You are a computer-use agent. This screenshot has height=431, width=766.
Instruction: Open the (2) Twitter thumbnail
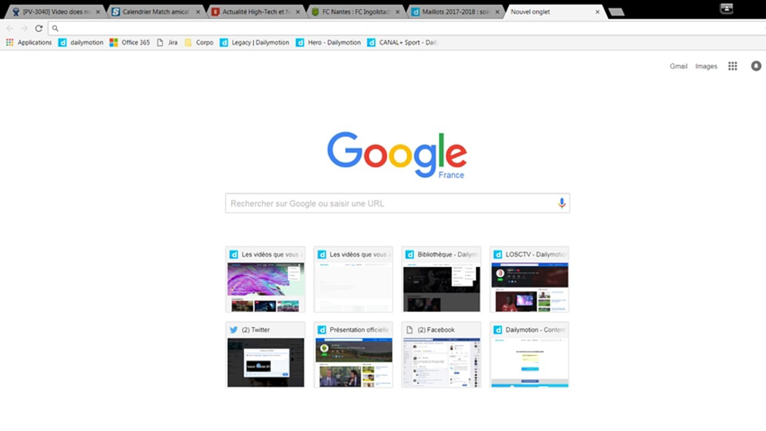tap(266, 355)
